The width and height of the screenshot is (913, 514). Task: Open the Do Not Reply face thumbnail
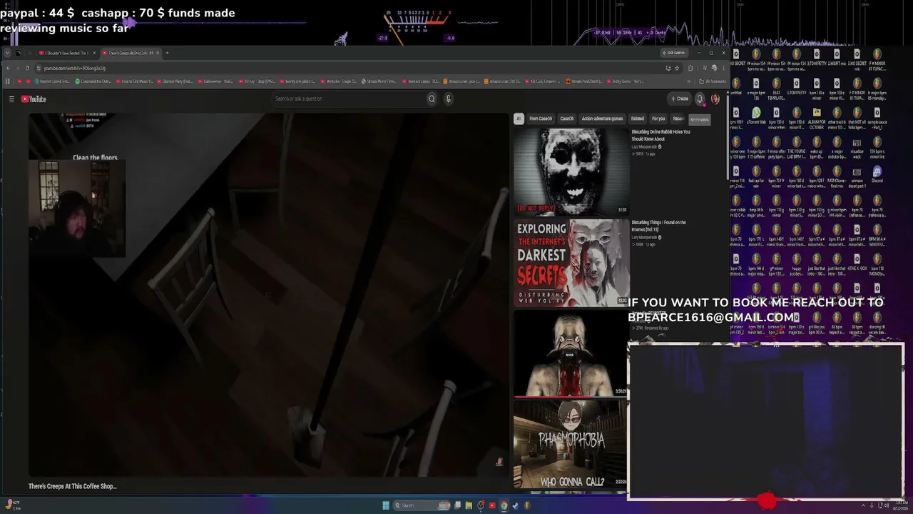click(x=571, y=171)
